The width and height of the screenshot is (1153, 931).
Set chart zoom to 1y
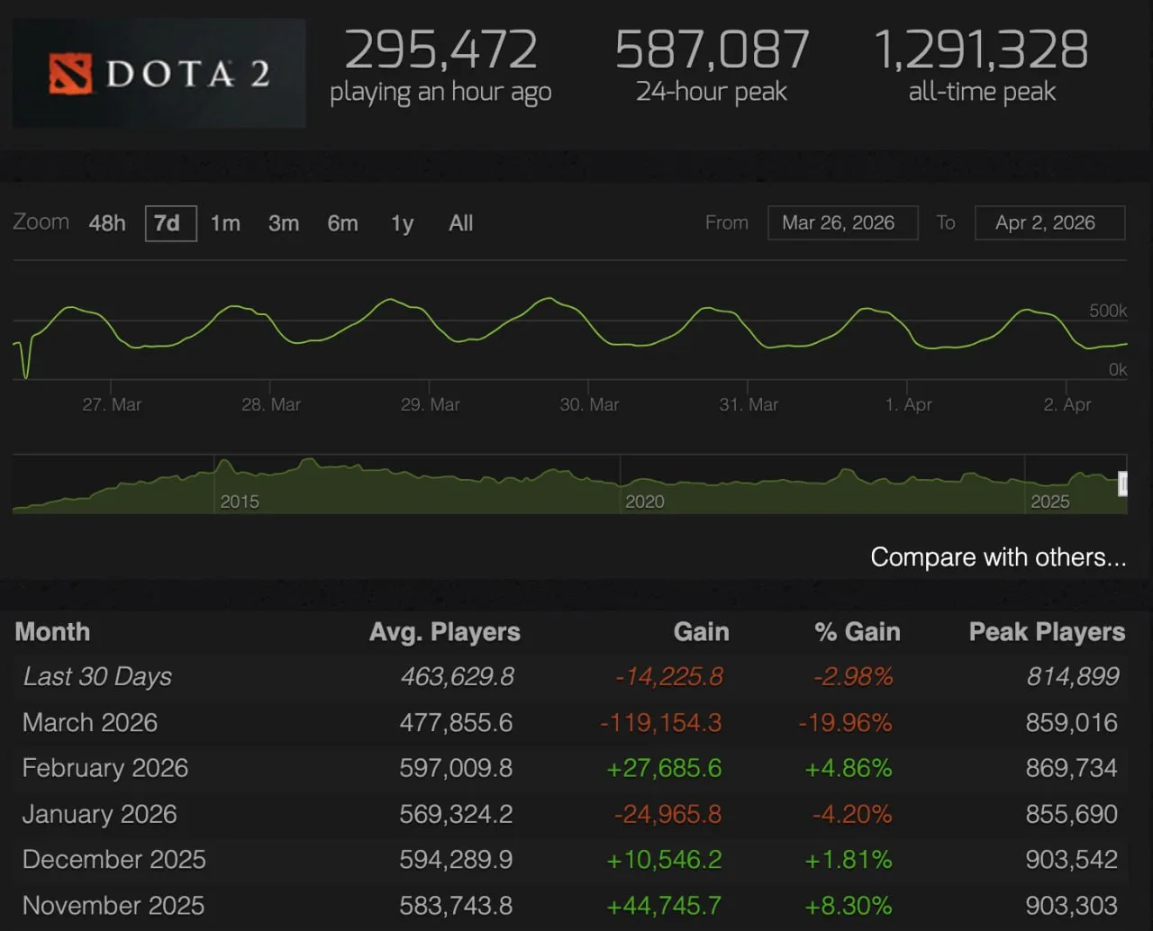tap(402, 223)
